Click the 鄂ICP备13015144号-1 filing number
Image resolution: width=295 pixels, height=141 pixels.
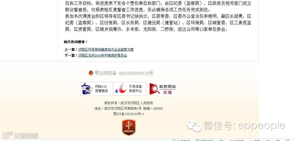(129, 114)
